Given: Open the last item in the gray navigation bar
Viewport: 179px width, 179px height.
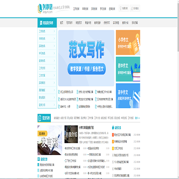Looking at the screenshot, I should coord(135,23).
